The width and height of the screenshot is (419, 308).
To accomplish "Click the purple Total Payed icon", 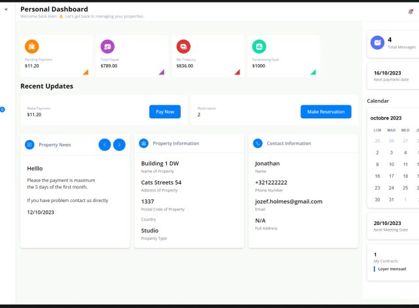I will 107,46.
